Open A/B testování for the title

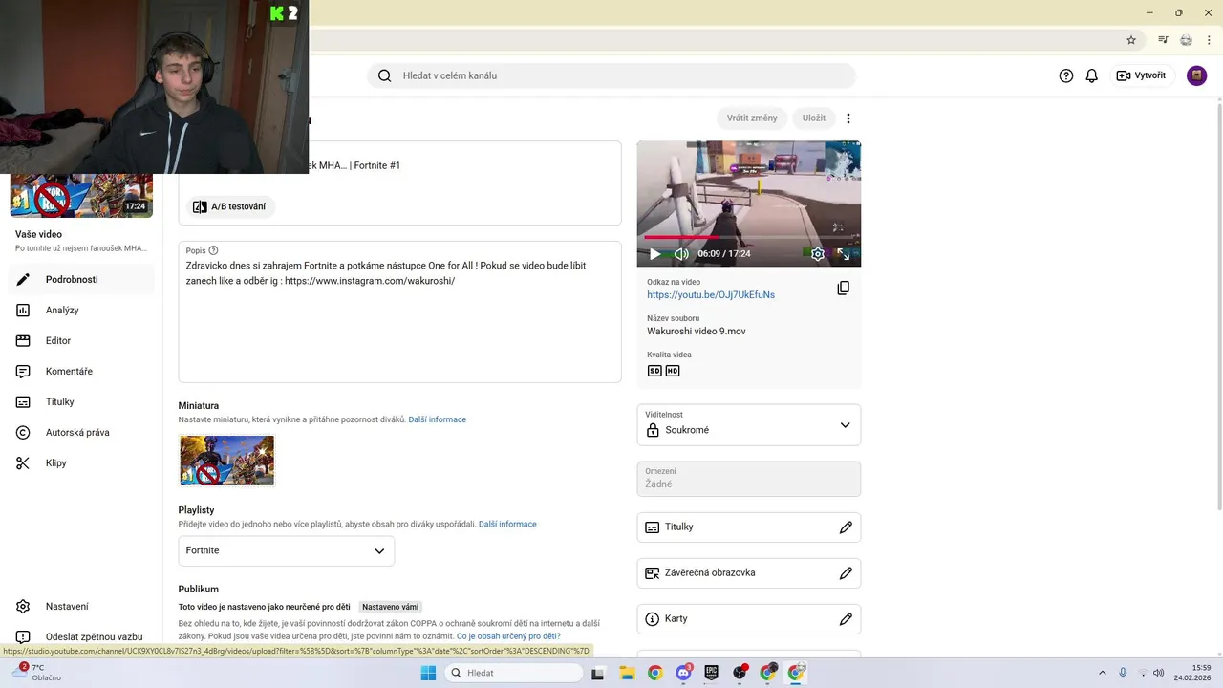229,206
